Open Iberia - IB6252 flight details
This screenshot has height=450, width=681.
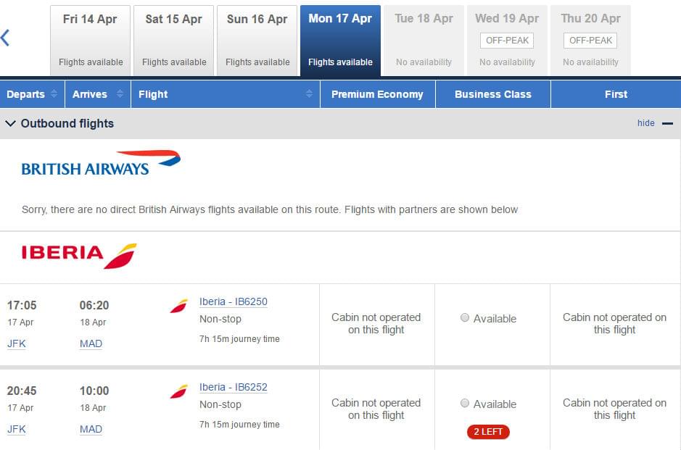234,387
